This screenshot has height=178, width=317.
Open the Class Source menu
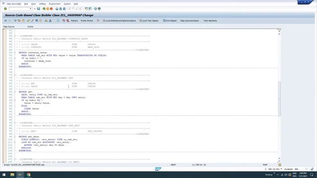(13, 4)
